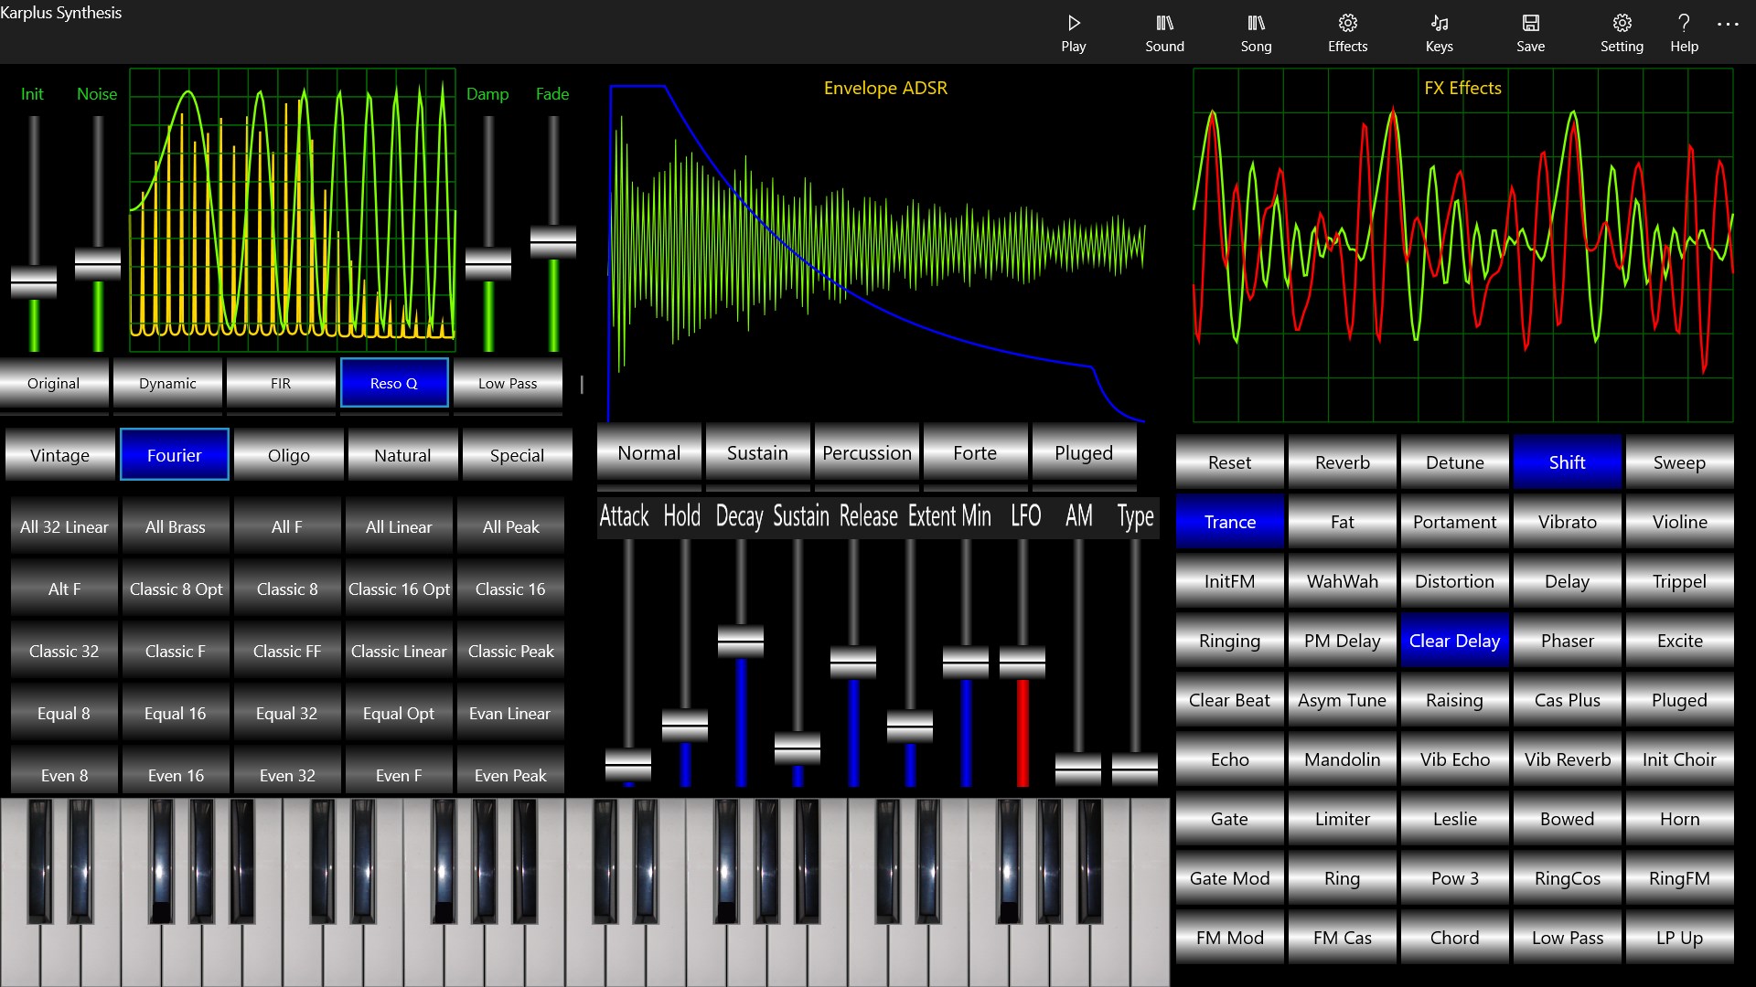Toggle off the Trance effect
The height and width of the screenshot is (987, 1756).
(1228, 521)
